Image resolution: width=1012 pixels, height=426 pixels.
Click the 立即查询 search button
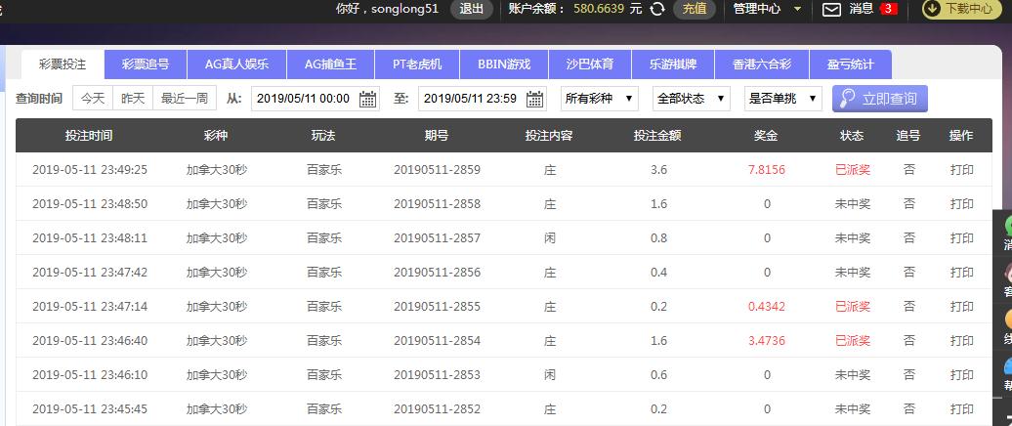click(x=879, y=99)
